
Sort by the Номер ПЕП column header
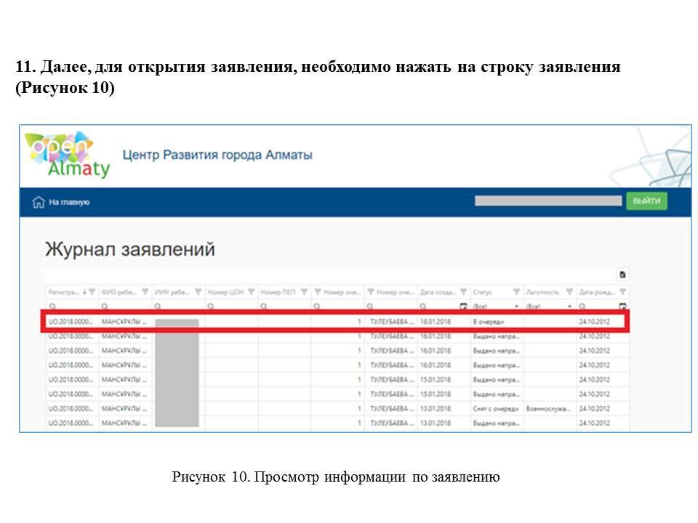click(278, 292)
